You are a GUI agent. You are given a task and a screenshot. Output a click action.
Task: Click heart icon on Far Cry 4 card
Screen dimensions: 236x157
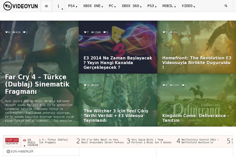[x=6, y=32]
